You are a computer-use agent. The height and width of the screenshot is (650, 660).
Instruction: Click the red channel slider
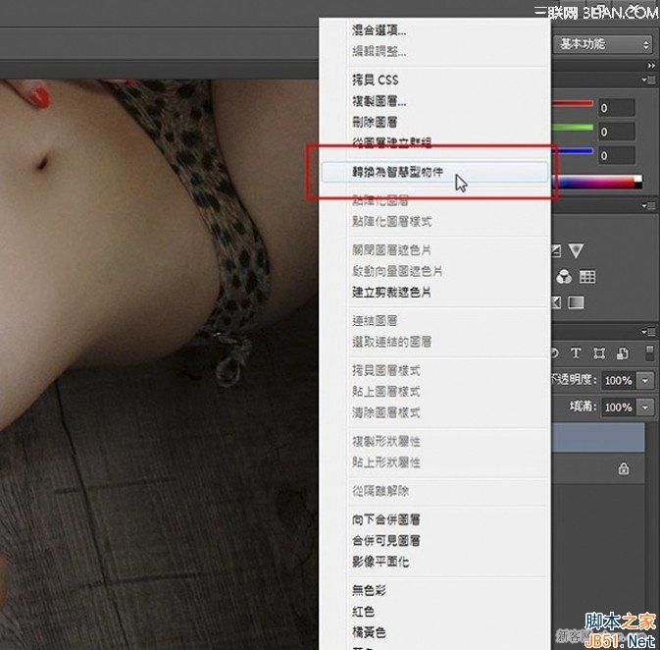pyautogui.click(x=573, y=103)
